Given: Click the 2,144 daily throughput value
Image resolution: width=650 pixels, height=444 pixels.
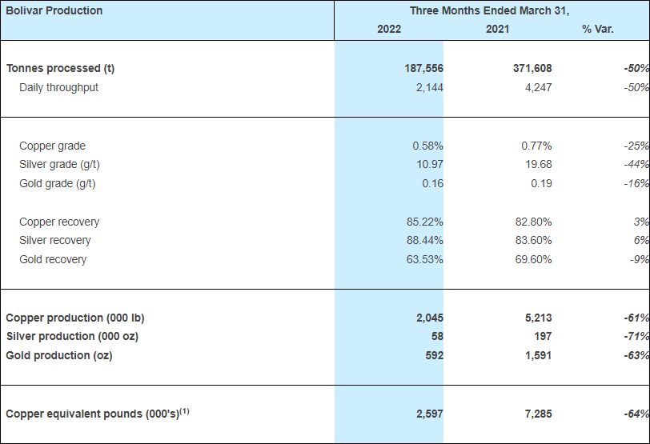Looking at the screenshot, I should coord(429,87).
